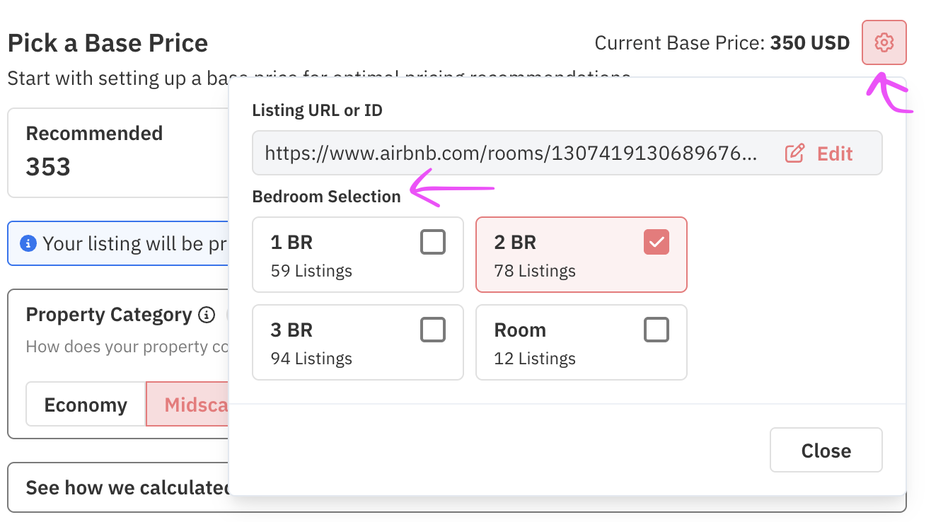Click the Listing URL or ID field

[509, 153]
